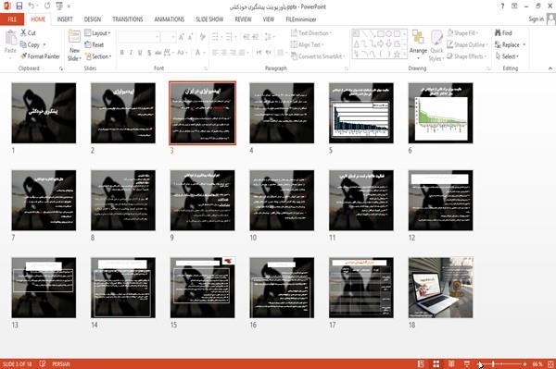Toggle Bullets list button
Screen dimensions: 556x369
click(x=215, y=37)
